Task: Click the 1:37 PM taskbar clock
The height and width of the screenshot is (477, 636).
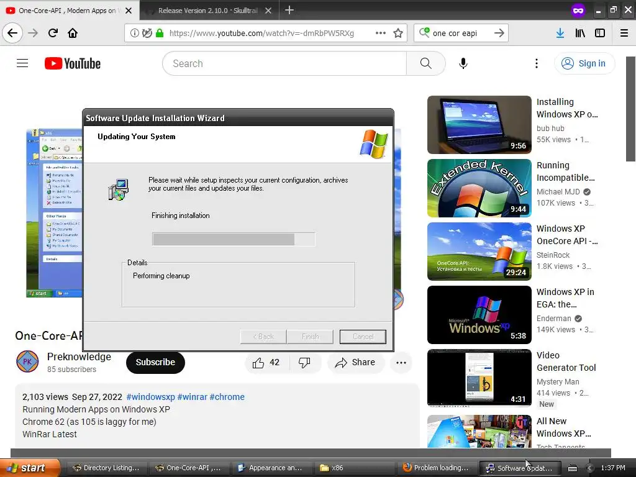Action: pyautogui.click(x=613, y=468)
